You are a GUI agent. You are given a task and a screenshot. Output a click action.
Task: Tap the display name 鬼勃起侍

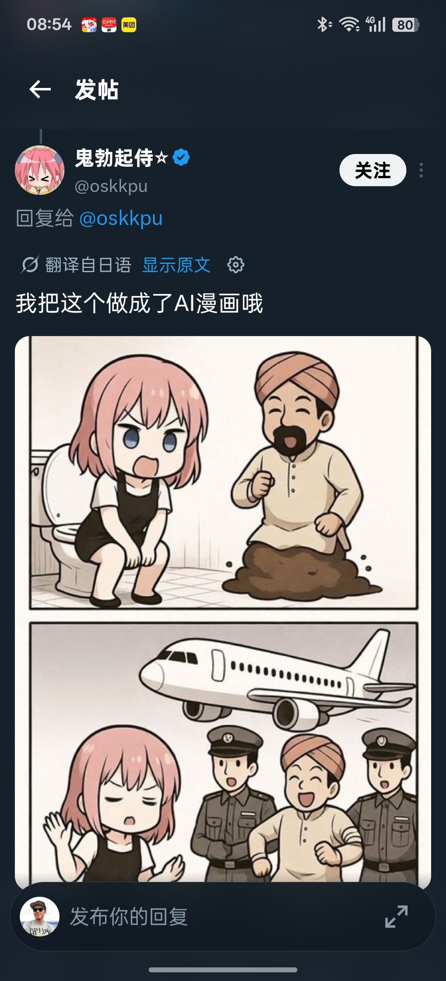click(114, 157)
